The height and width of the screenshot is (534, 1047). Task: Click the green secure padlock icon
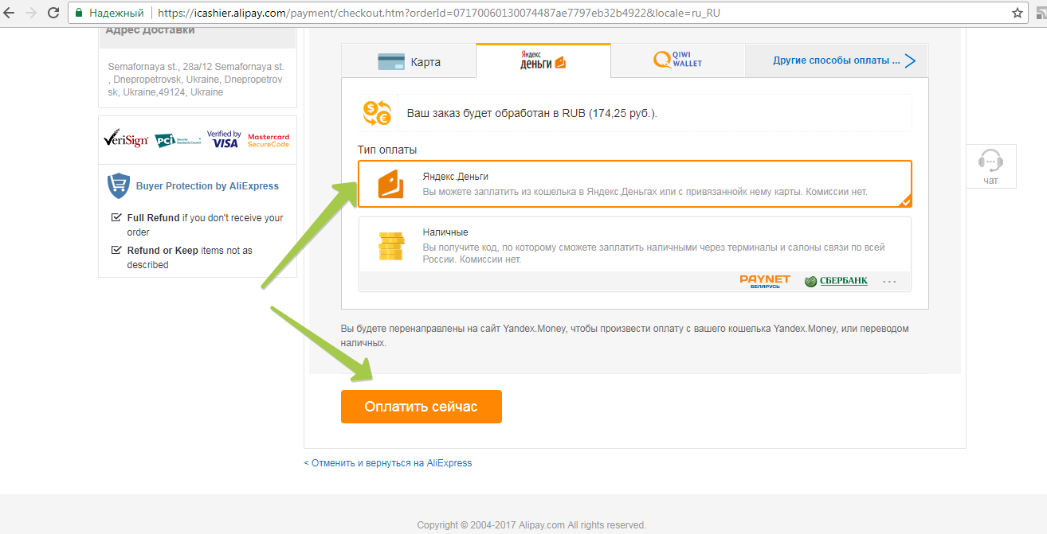click(78, 14)
